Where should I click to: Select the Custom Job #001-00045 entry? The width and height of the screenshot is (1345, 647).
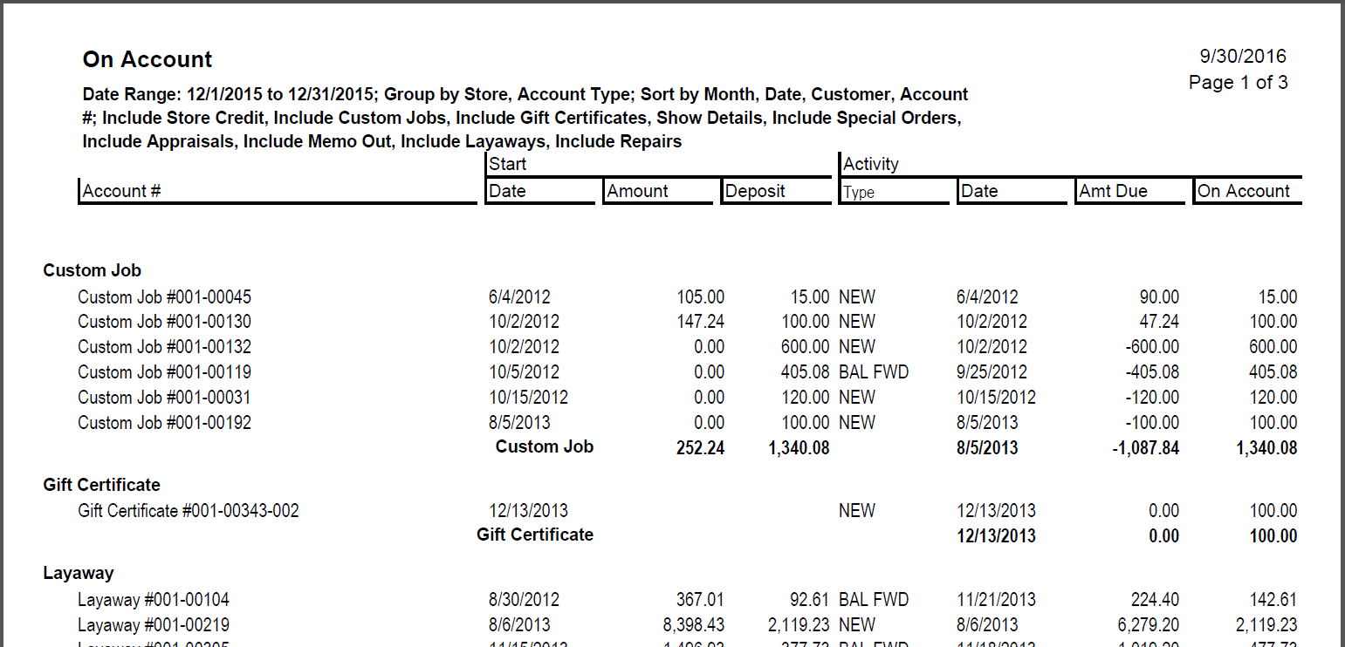(164, 297)
